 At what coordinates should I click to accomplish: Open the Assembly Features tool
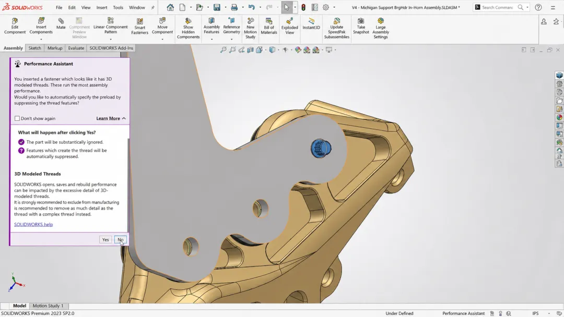coord(211,26)
